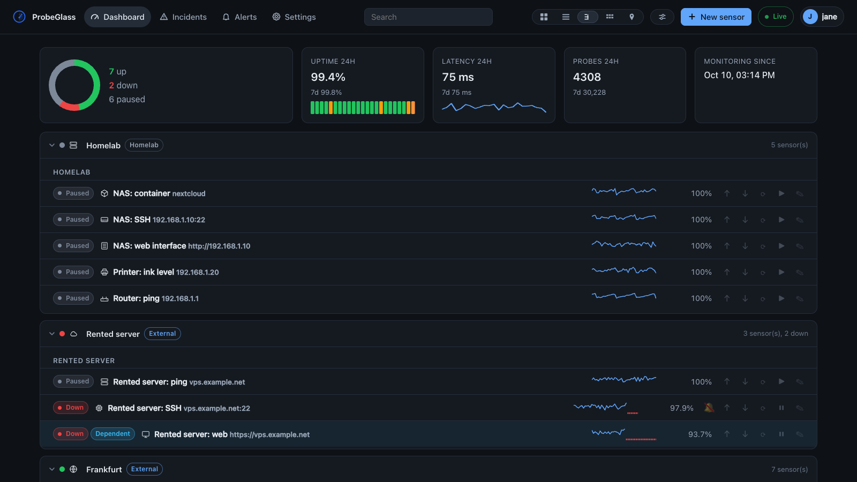
Task: Toggle the Live updates indicator
Action: (x=776, y=17)
